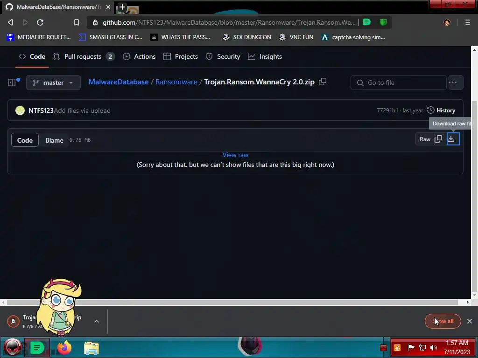Expand the download item chevron menu

tap(97, 321)
